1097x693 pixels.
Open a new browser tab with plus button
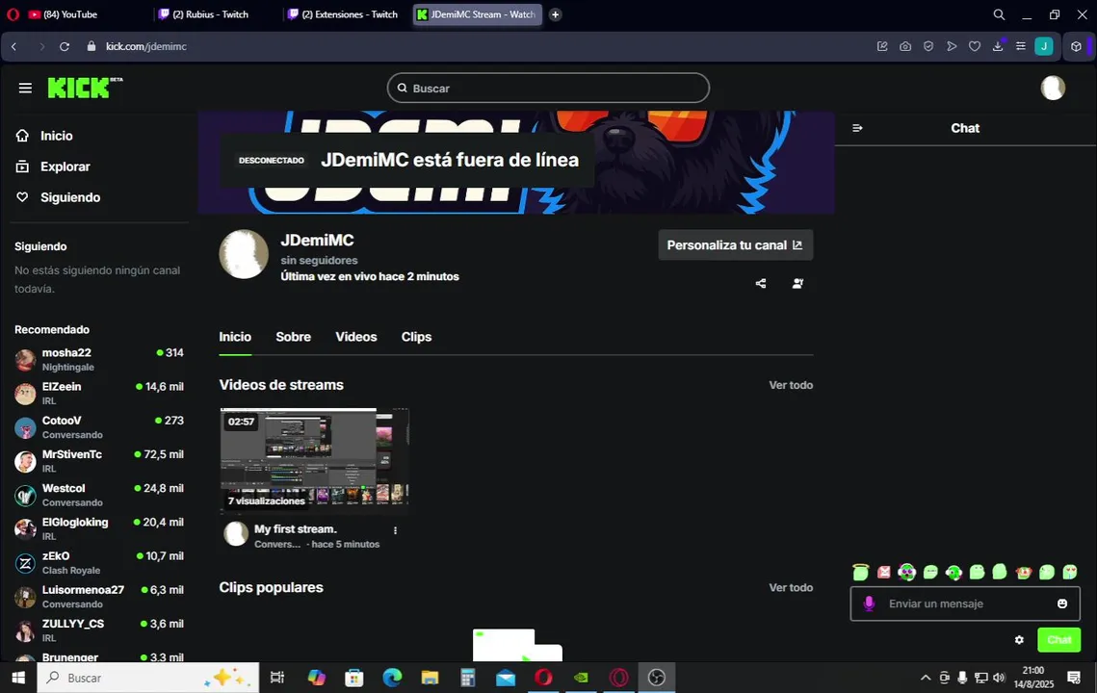pos(555,14)
